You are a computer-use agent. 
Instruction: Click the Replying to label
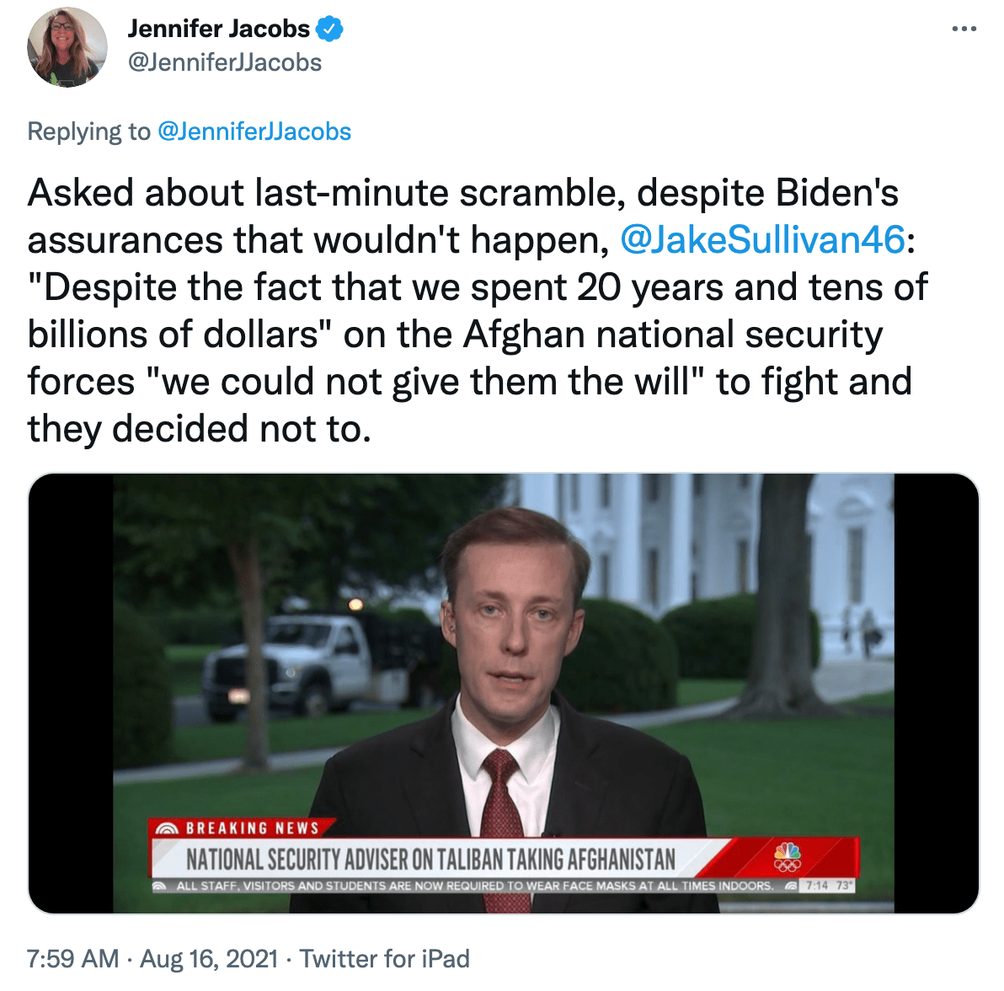point(89,131)
